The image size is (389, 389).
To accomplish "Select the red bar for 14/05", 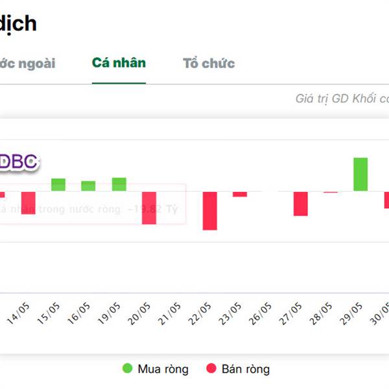I will tap(28, 202).
